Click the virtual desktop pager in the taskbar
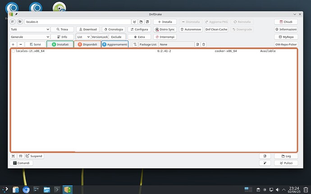The image size is (311, 194). point(248,189)
